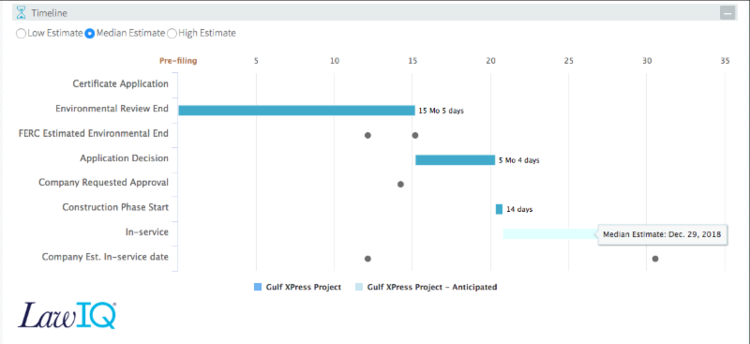Select the High Estimate radio button
Image resolution: width=750 pixels, height=344 pixels.
coord(172,34)
